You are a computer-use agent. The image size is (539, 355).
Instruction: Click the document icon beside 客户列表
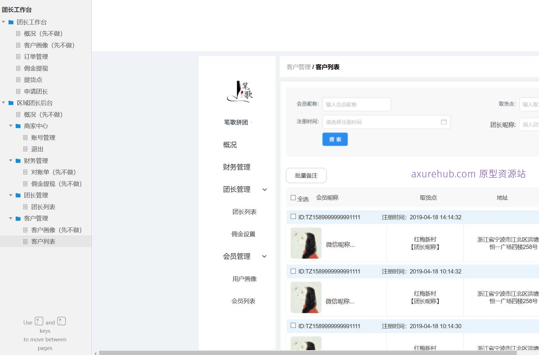pos(25,241)
